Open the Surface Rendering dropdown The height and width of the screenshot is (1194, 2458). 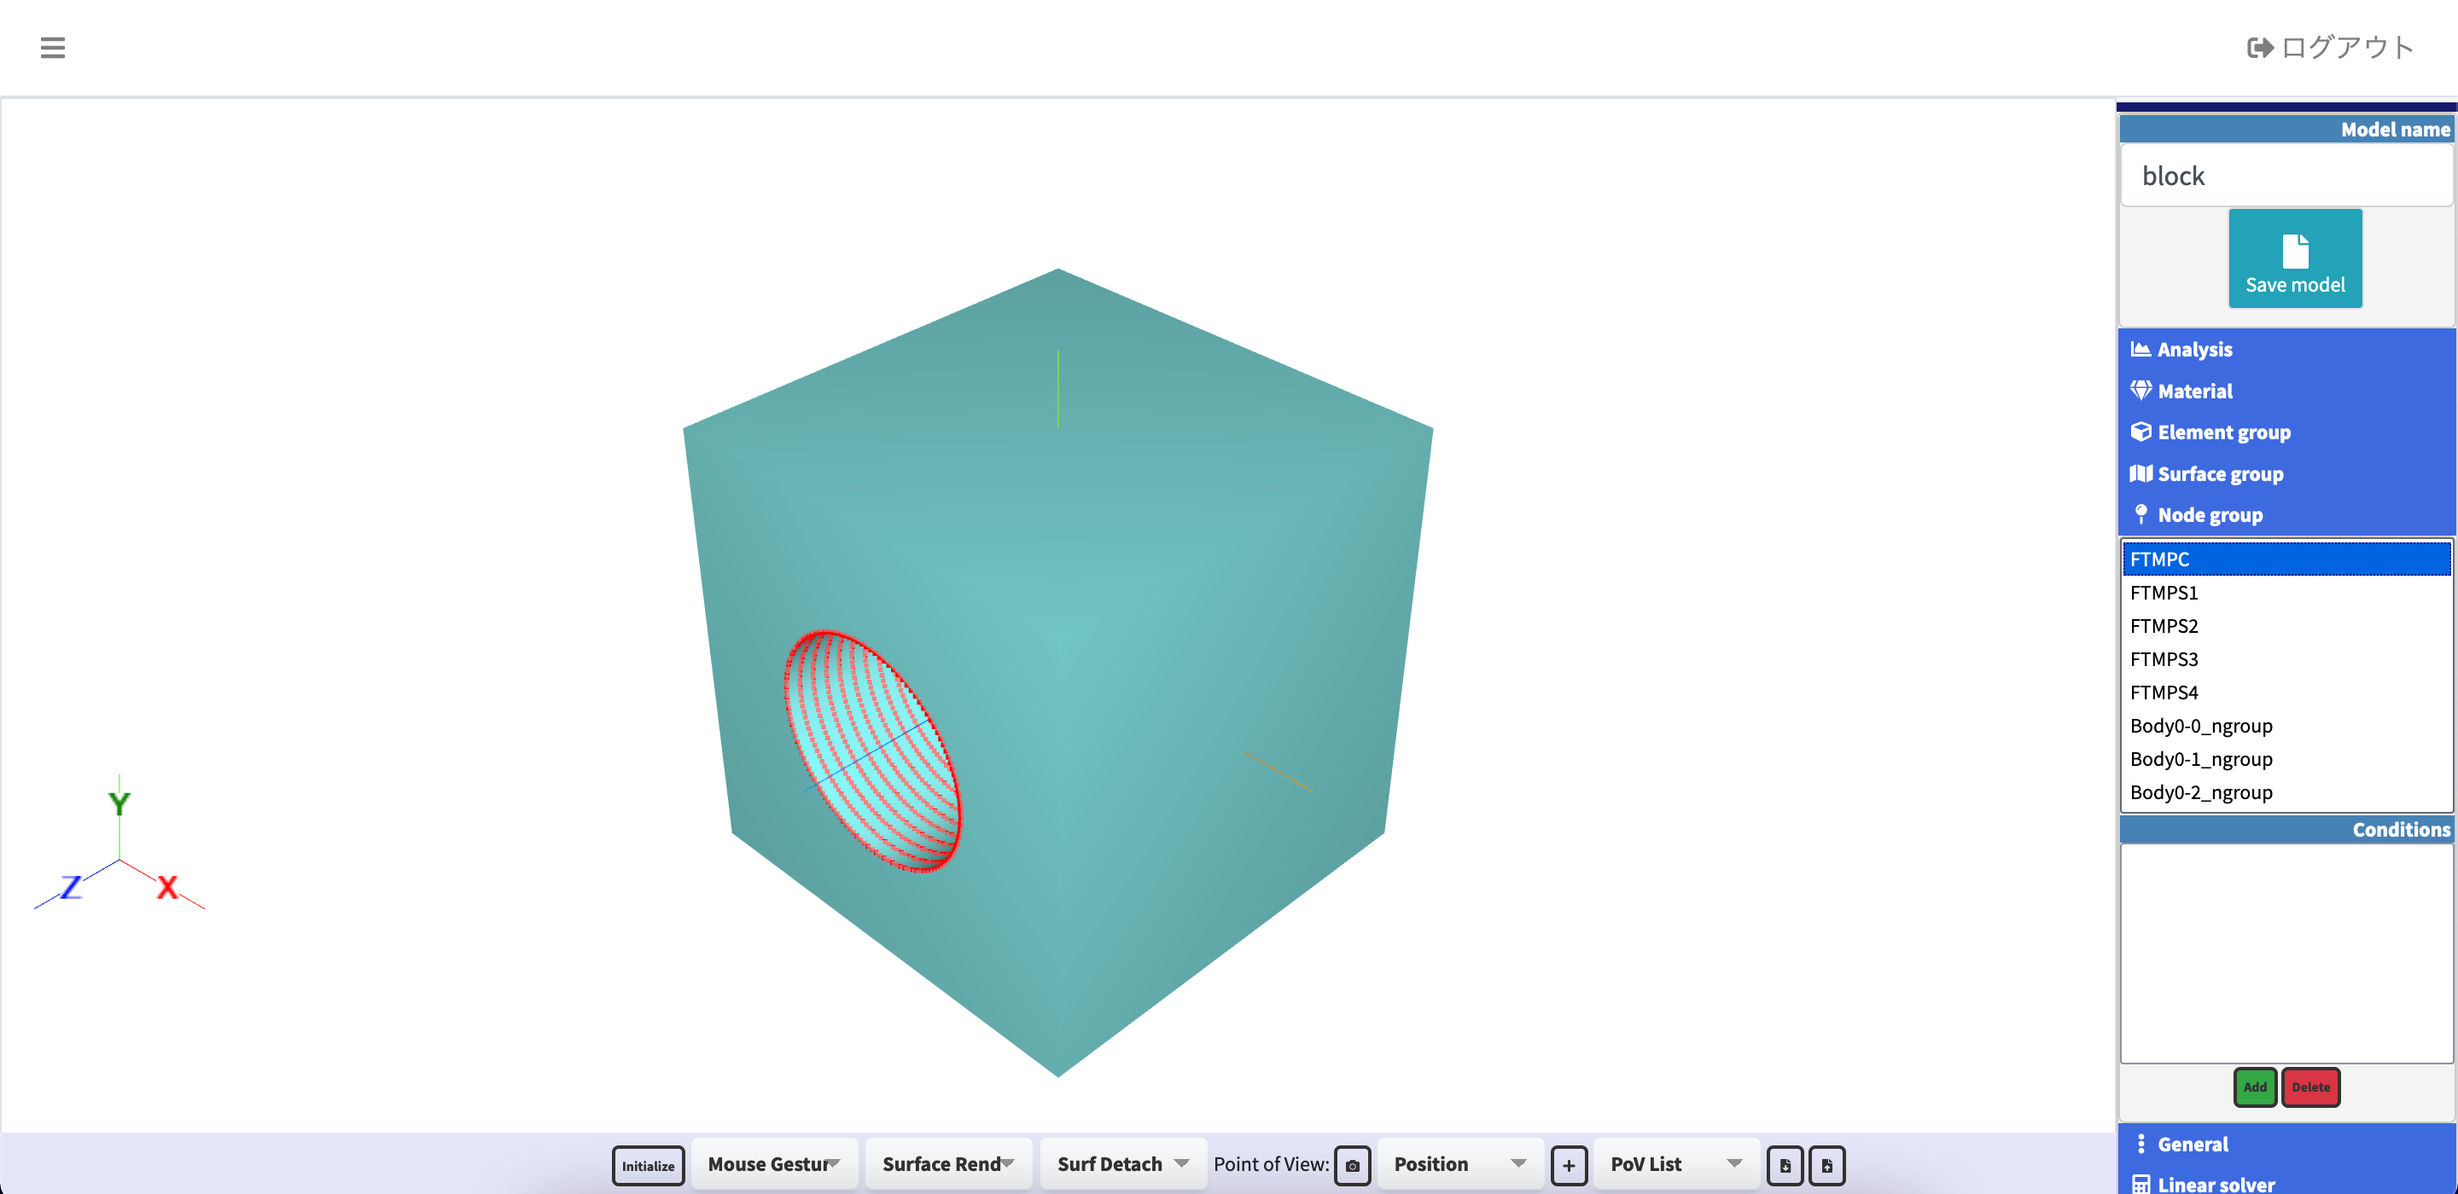(947, 1163)
